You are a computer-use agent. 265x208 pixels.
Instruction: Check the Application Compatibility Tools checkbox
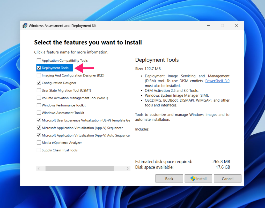tap(39, 60)
